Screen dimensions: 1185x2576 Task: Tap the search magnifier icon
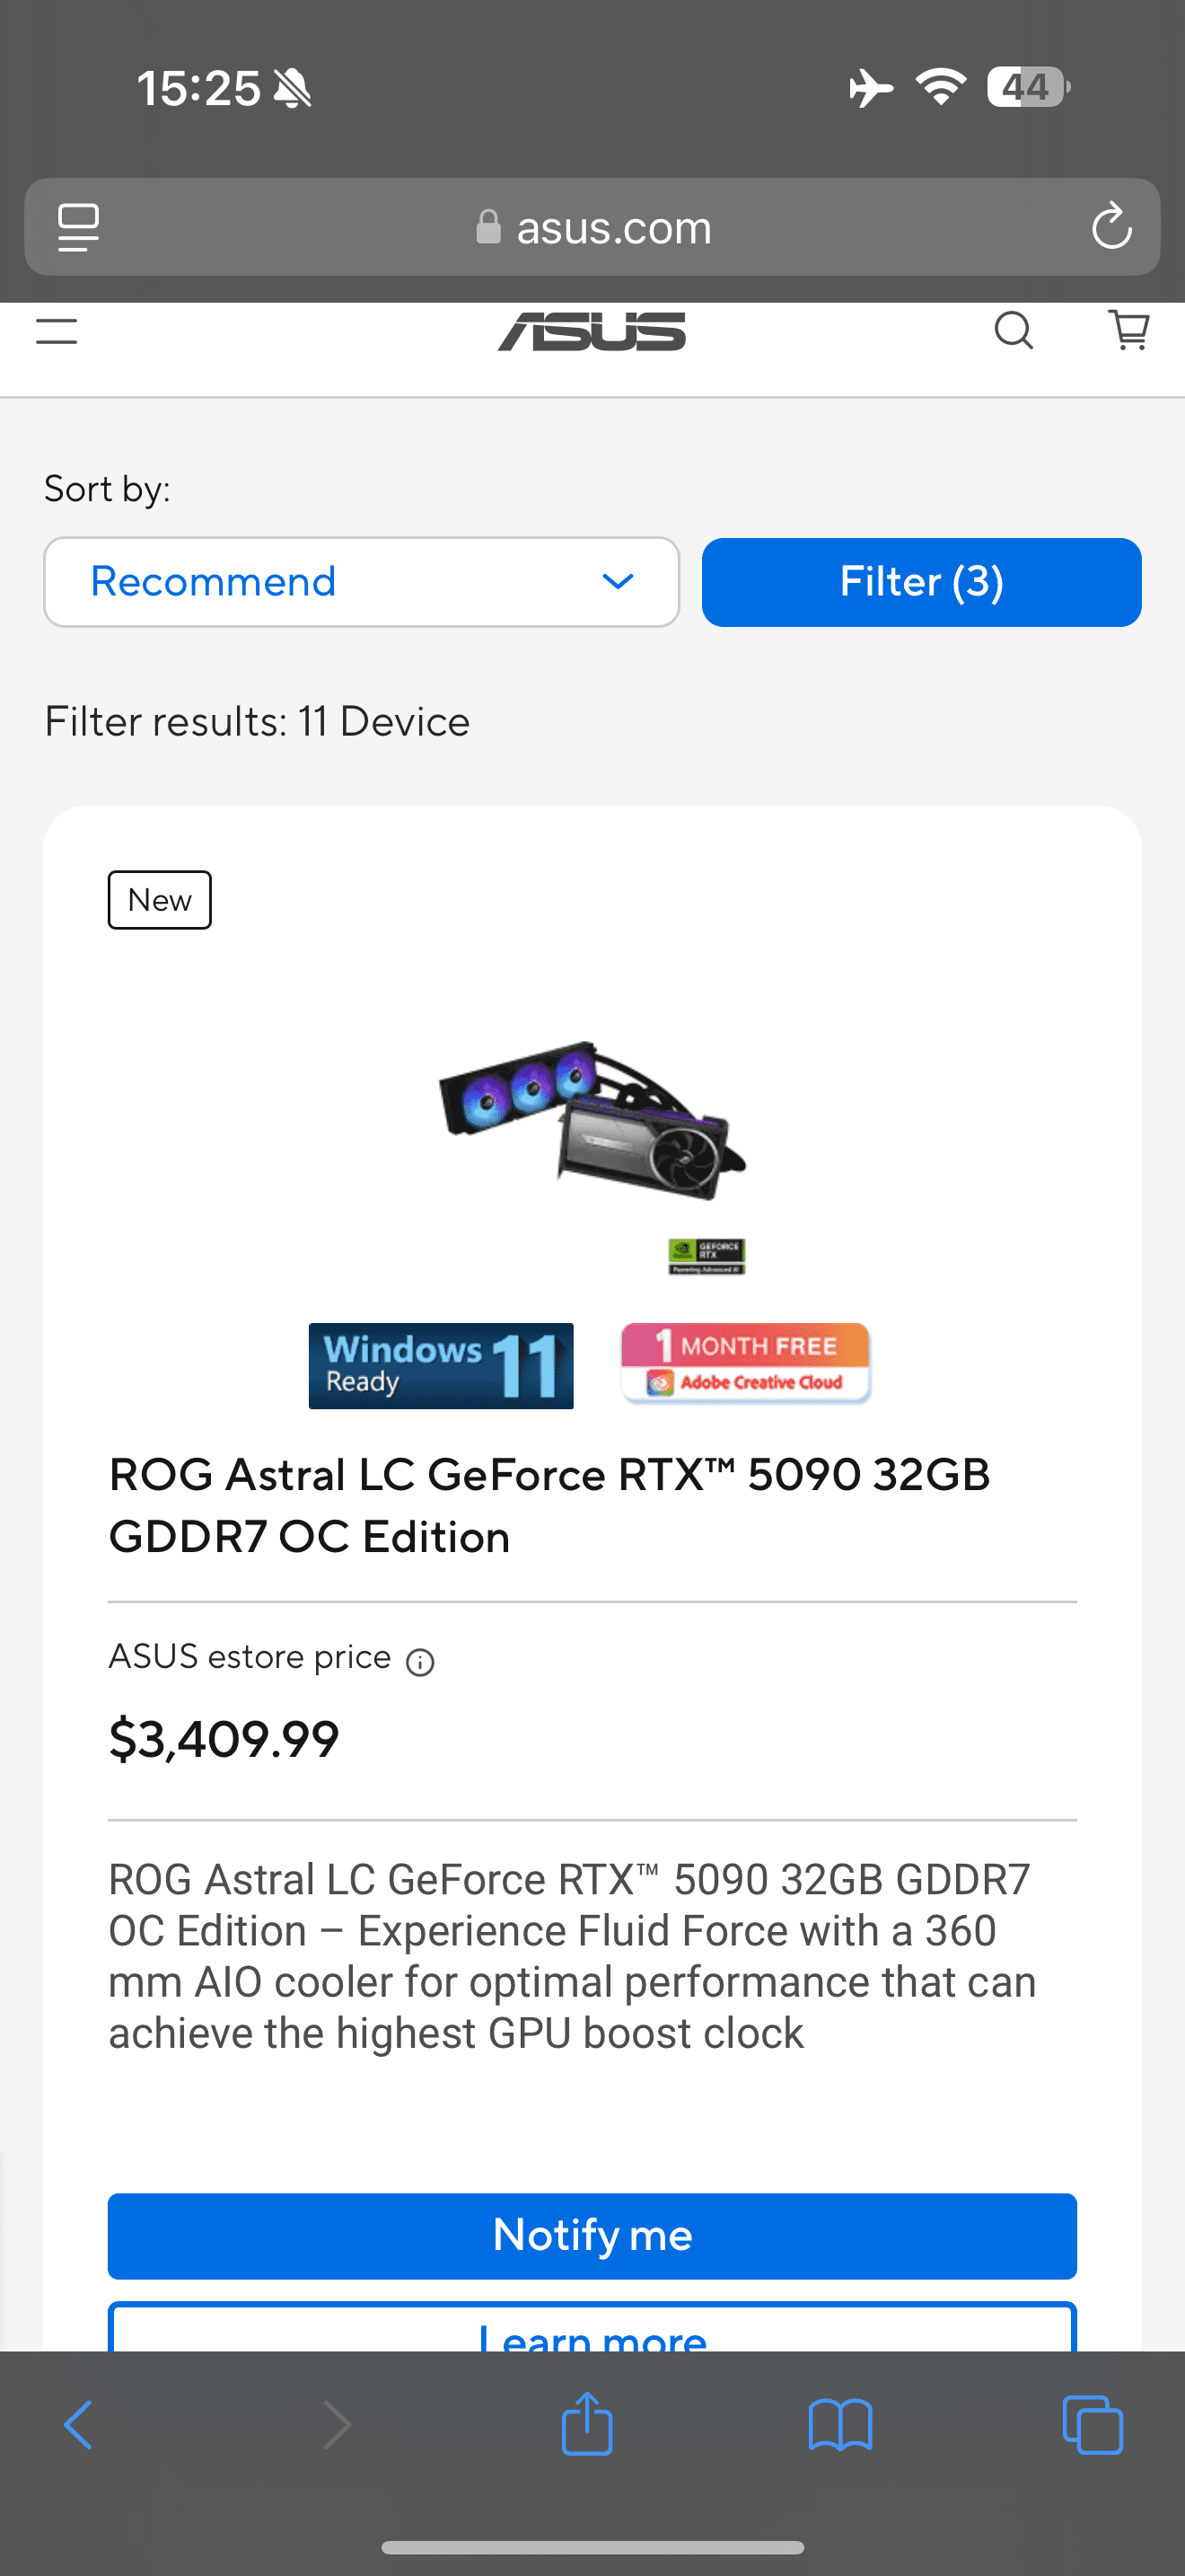1014,330
